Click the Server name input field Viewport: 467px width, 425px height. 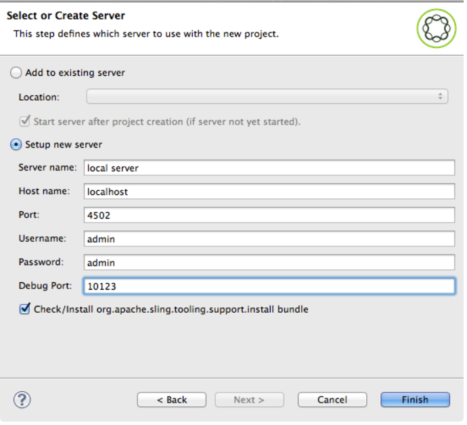point(269,168)
